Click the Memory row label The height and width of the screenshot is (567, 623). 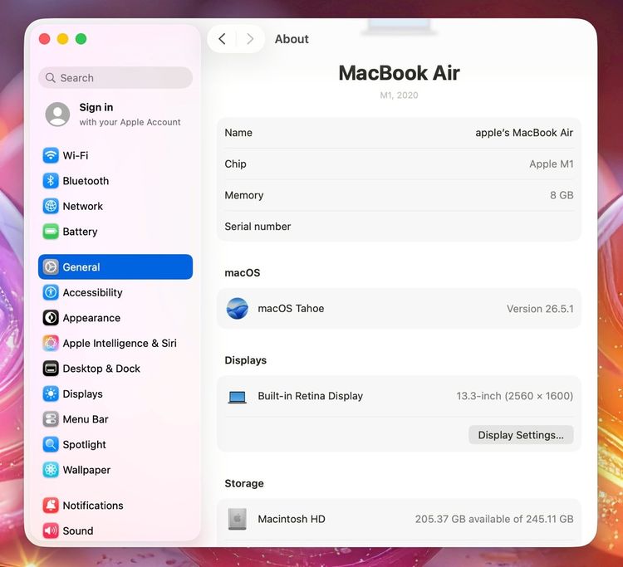(244, 195)
